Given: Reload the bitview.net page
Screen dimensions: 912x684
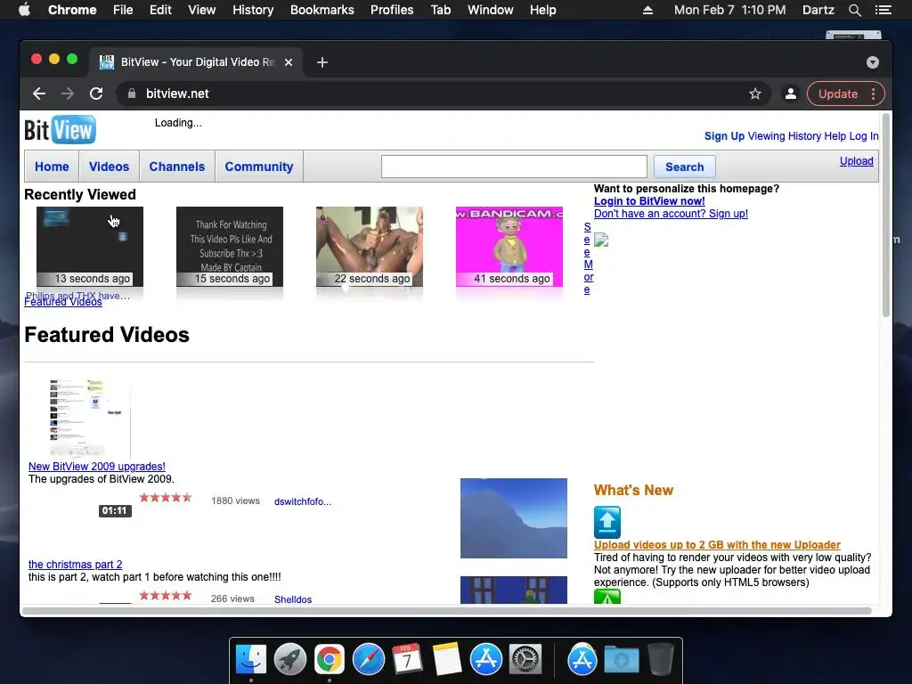Looking at the screenshot, I should [x=96, y=94].
